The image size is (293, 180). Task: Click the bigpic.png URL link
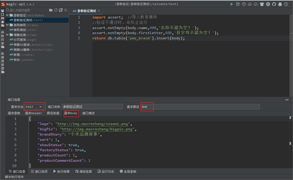pos(97,129)
